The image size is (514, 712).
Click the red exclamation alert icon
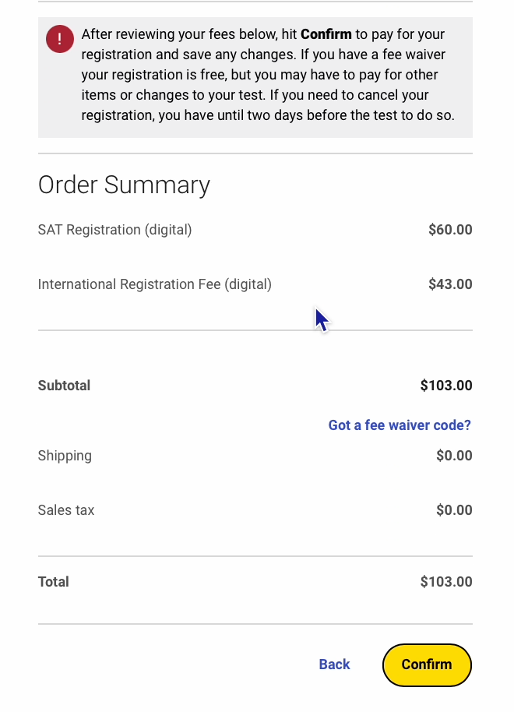tap(60, 39)
